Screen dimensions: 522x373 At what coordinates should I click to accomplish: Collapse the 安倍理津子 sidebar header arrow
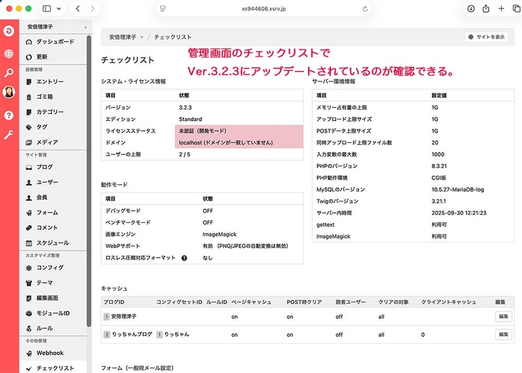(x=85, y=27)
